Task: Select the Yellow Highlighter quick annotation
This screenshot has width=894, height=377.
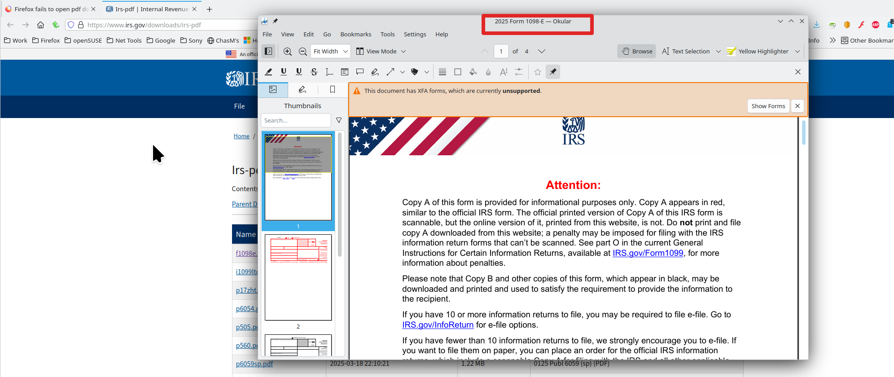Action: 758,51
